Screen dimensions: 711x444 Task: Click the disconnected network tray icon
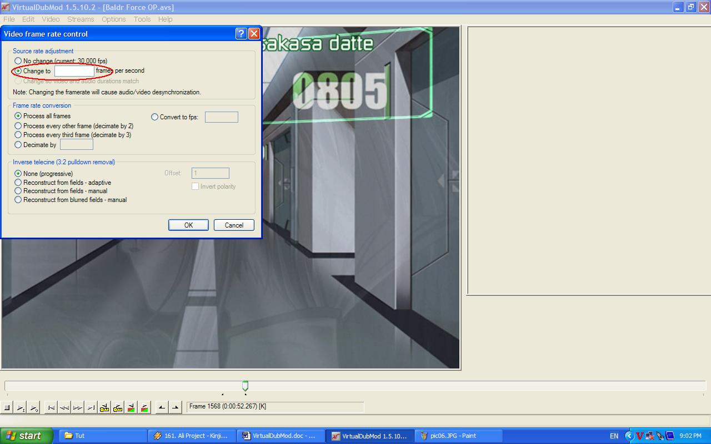[649, 436]
